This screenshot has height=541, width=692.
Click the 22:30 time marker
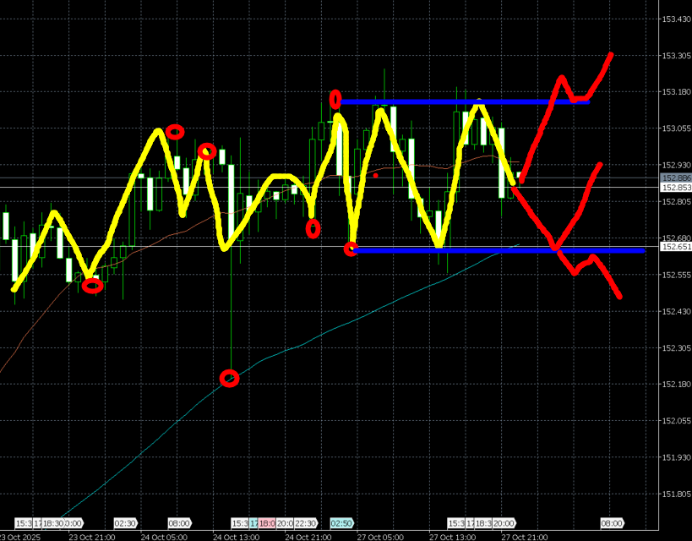click(x=306, y=523)
